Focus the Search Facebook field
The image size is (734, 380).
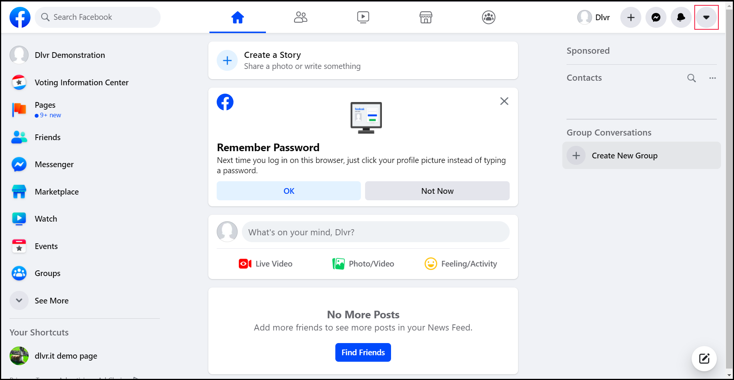[x=98, y=17]
